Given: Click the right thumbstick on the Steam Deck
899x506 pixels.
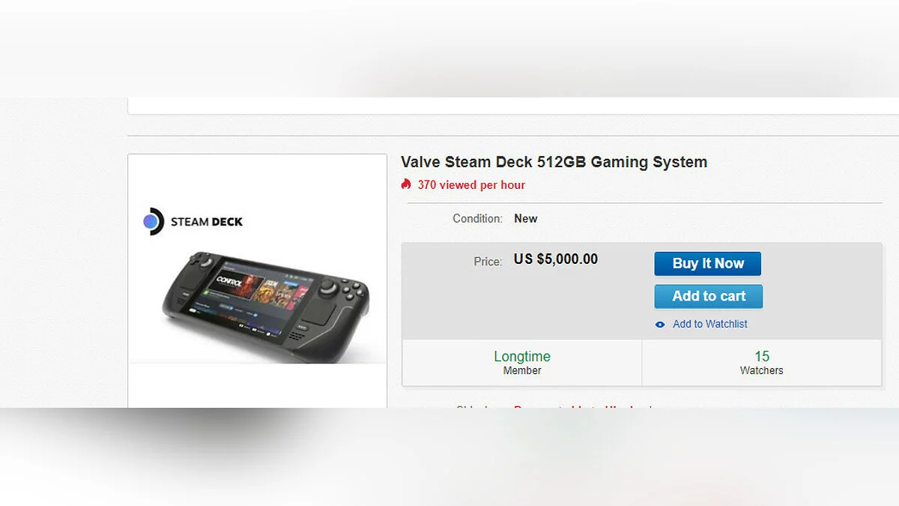Looking at the screenshot, I should tap(329, 289).
